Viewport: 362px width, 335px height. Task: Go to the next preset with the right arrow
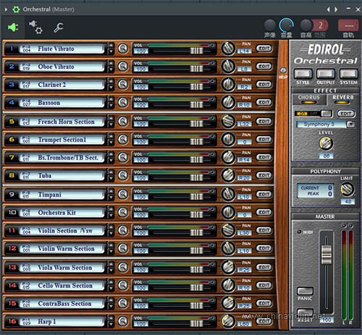[x=336, y=9]
